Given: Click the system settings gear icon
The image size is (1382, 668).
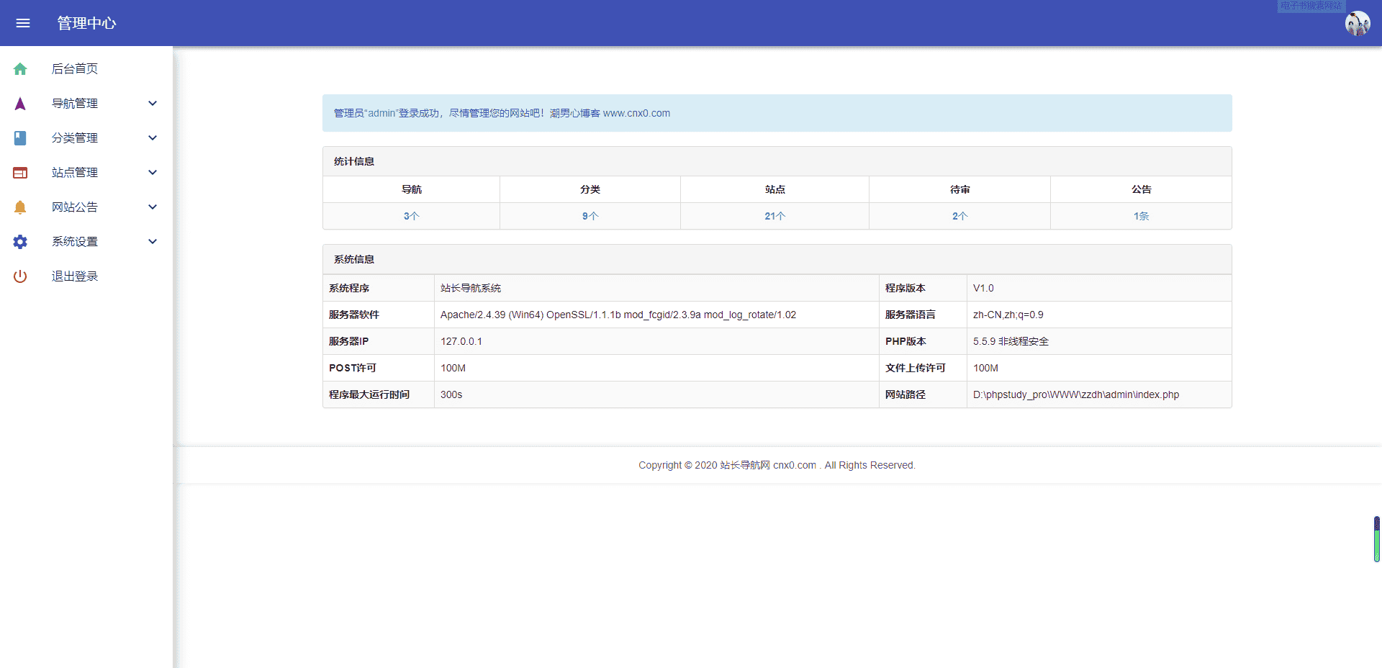Looking at the screenshot, I should coord(20,242).
